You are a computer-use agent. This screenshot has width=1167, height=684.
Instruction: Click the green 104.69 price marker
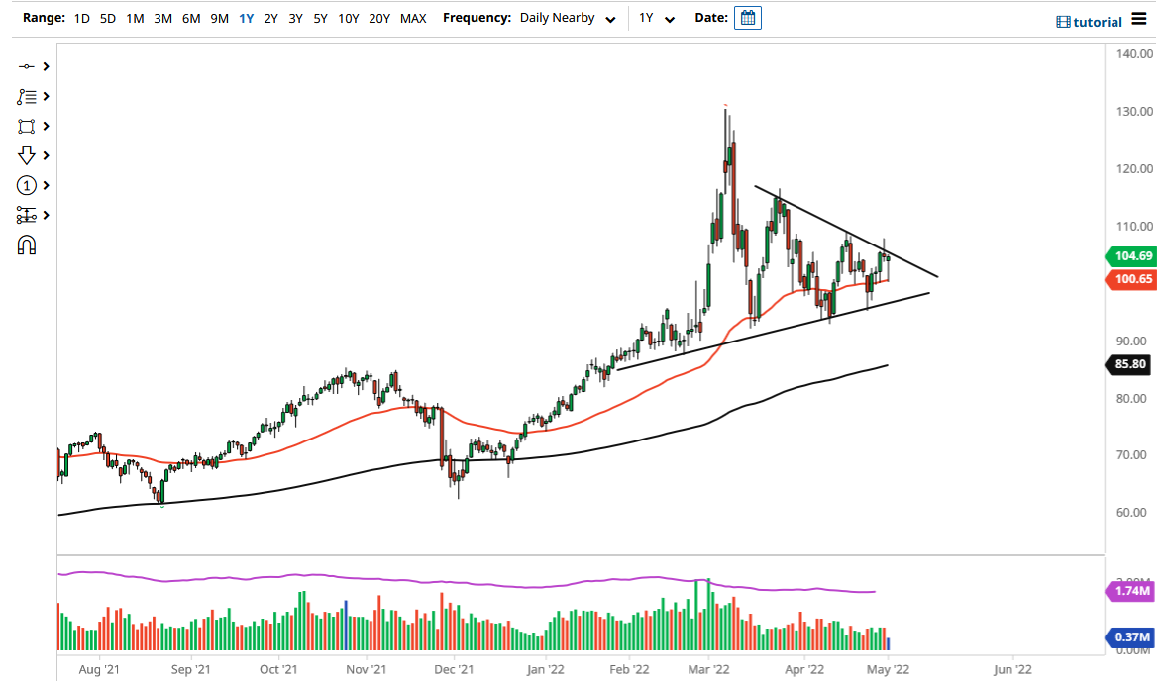(1134, 256)
